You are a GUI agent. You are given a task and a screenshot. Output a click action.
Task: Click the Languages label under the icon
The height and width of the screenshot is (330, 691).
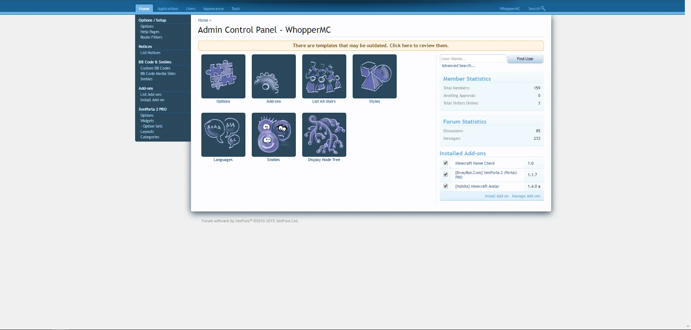223,160
